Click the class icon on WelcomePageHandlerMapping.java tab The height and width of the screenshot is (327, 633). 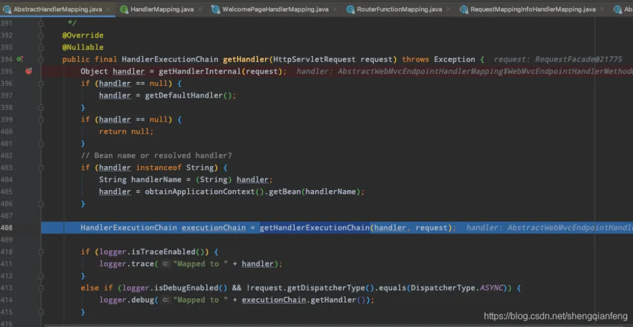pos(216,9)
